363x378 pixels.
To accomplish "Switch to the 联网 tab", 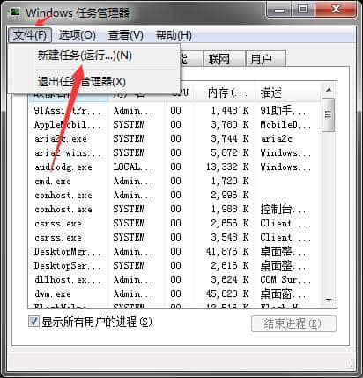I will tap(225, 59).
